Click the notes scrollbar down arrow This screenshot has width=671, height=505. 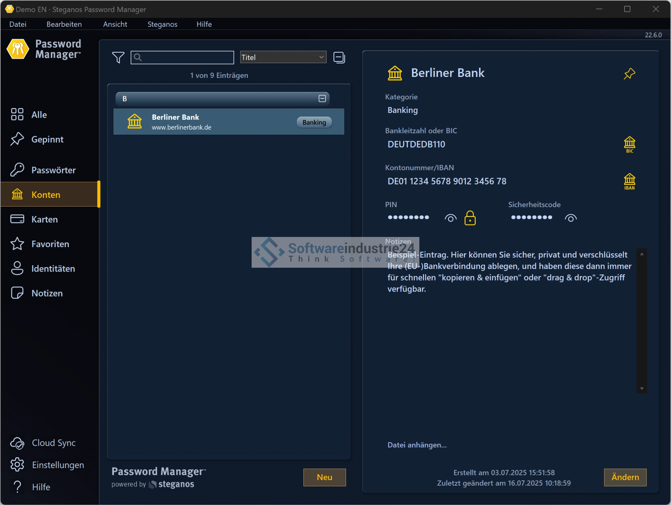(642, 388)
